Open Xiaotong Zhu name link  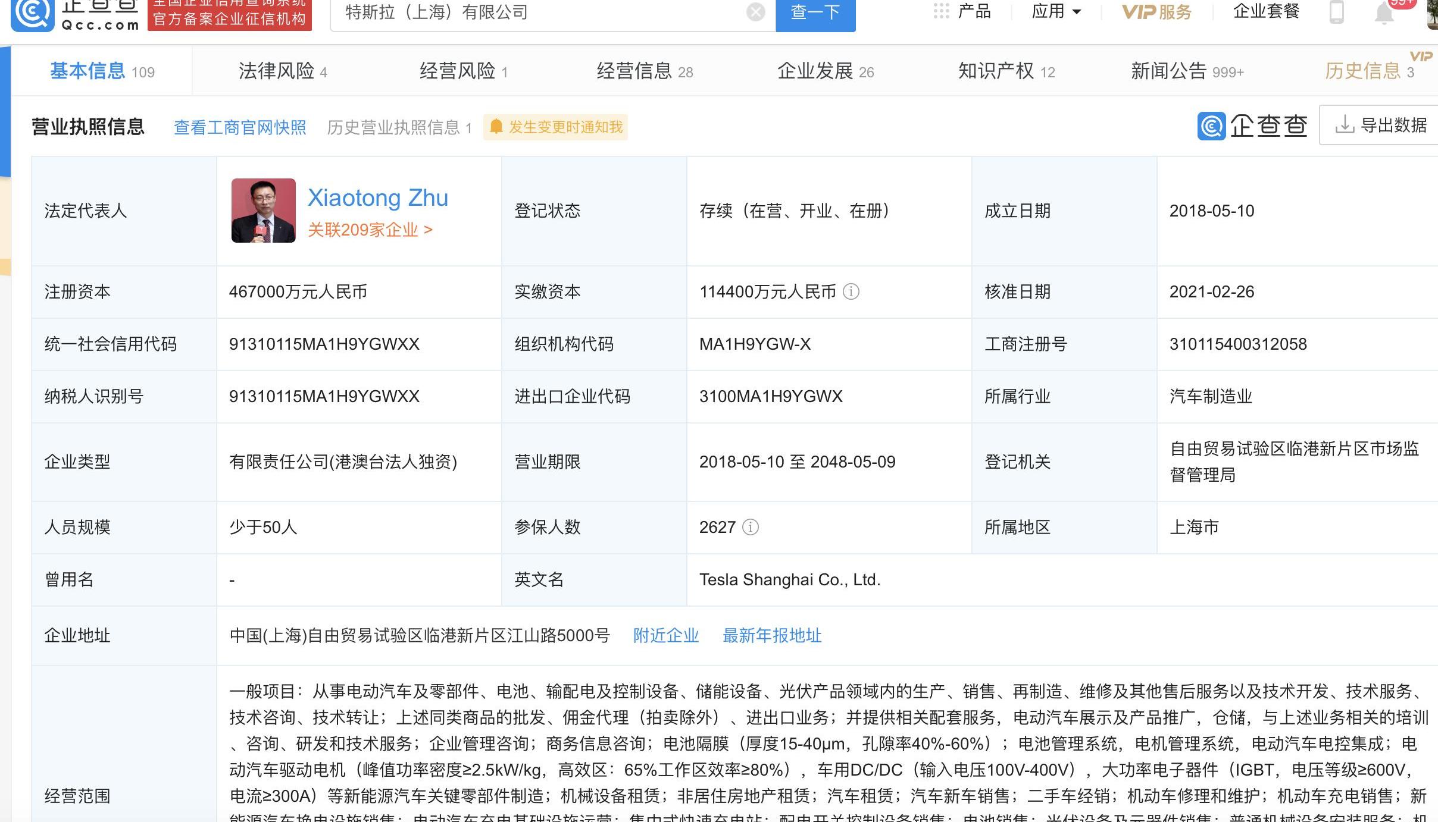click(x=378, y=198)
